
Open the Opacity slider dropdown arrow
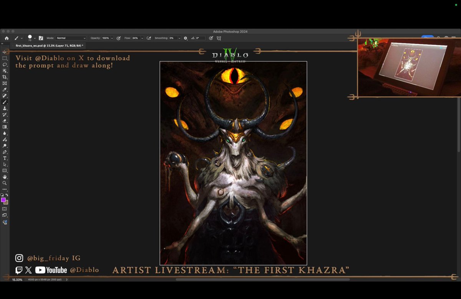[112, 38]
